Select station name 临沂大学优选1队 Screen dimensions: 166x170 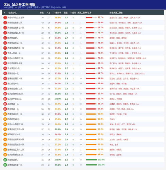coord(14,99)
